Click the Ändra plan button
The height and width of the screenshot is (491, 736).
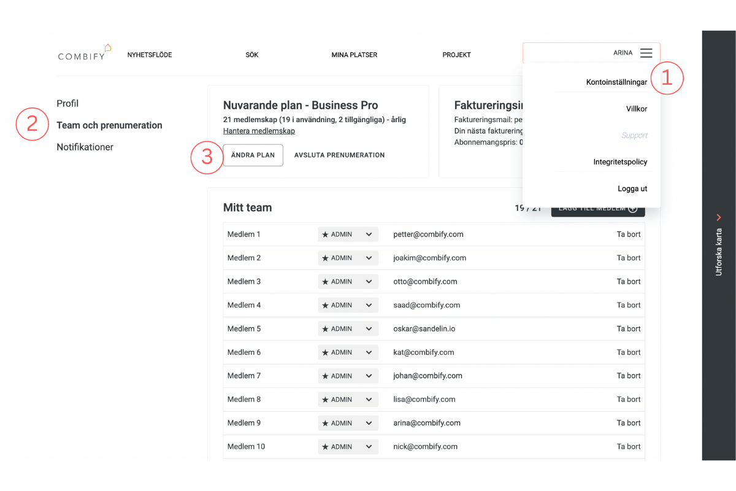pyautogui.click(x=253, y=155)
